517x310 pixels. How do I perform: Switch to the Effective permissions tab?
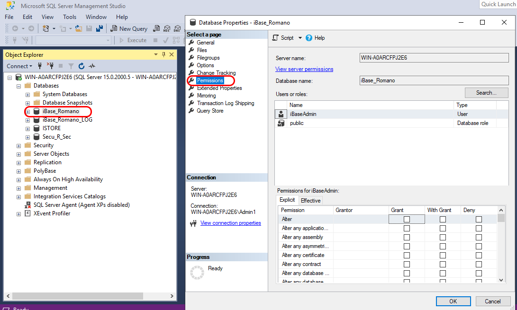click(310, 200)
